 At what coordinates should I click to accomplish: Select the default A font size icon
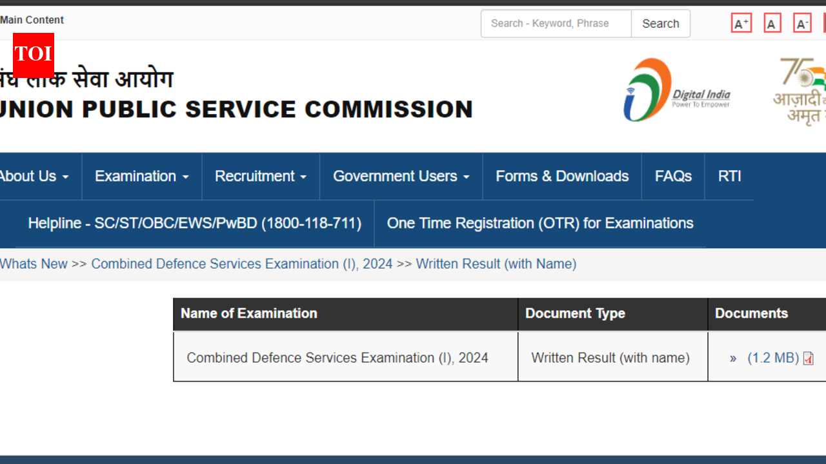[x=772, y=23]
